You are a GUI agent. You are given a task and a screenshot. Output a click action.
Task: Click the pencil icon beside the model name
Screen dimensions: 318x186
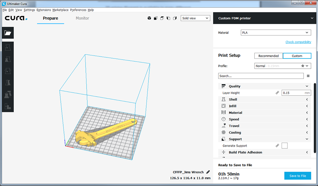(x=208, y=172)
